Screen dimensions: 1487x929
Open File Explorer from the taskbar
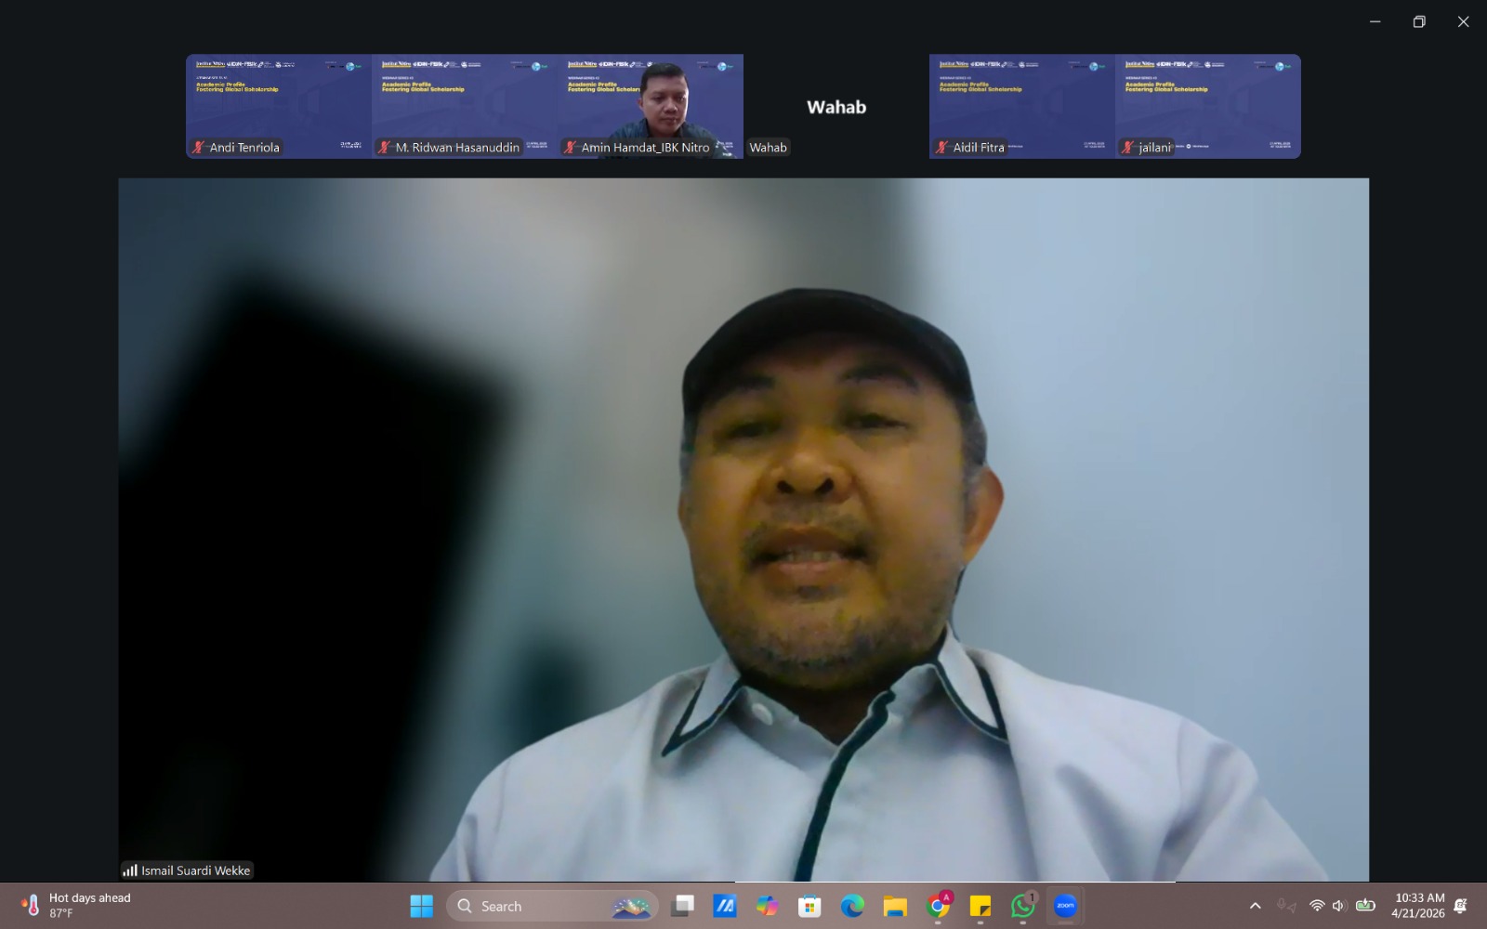895,906
